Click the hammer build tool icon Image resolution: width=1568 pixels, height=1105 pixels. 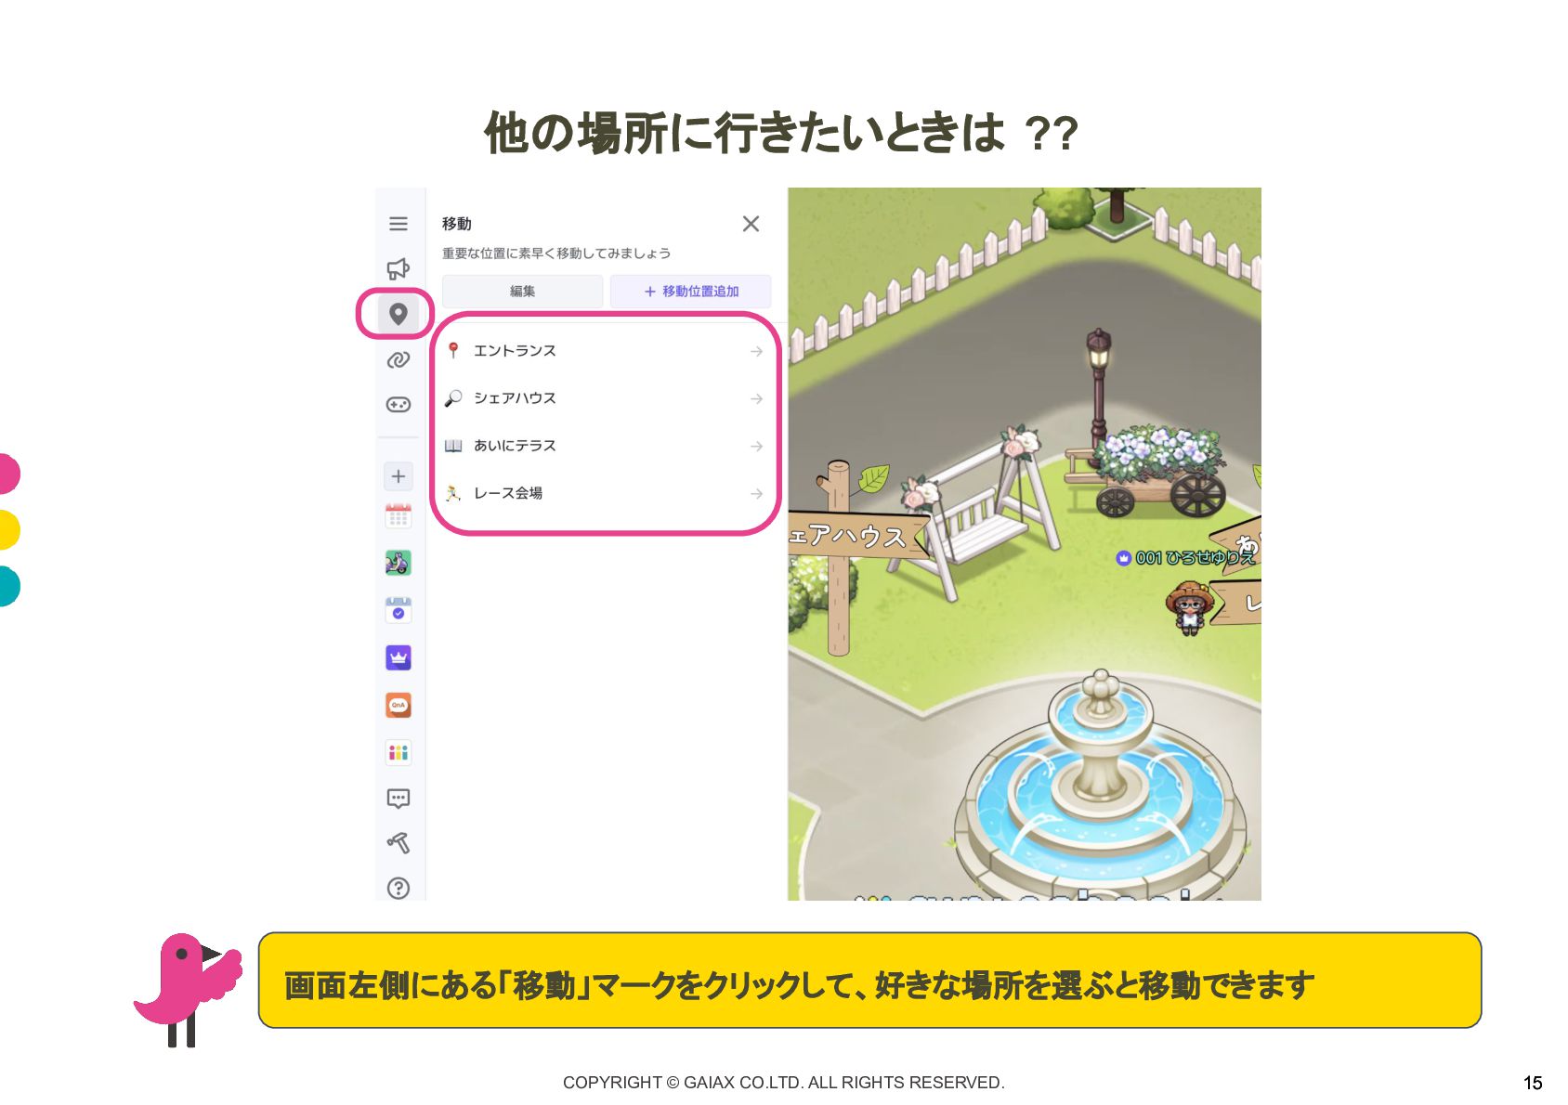coord(399,843)
